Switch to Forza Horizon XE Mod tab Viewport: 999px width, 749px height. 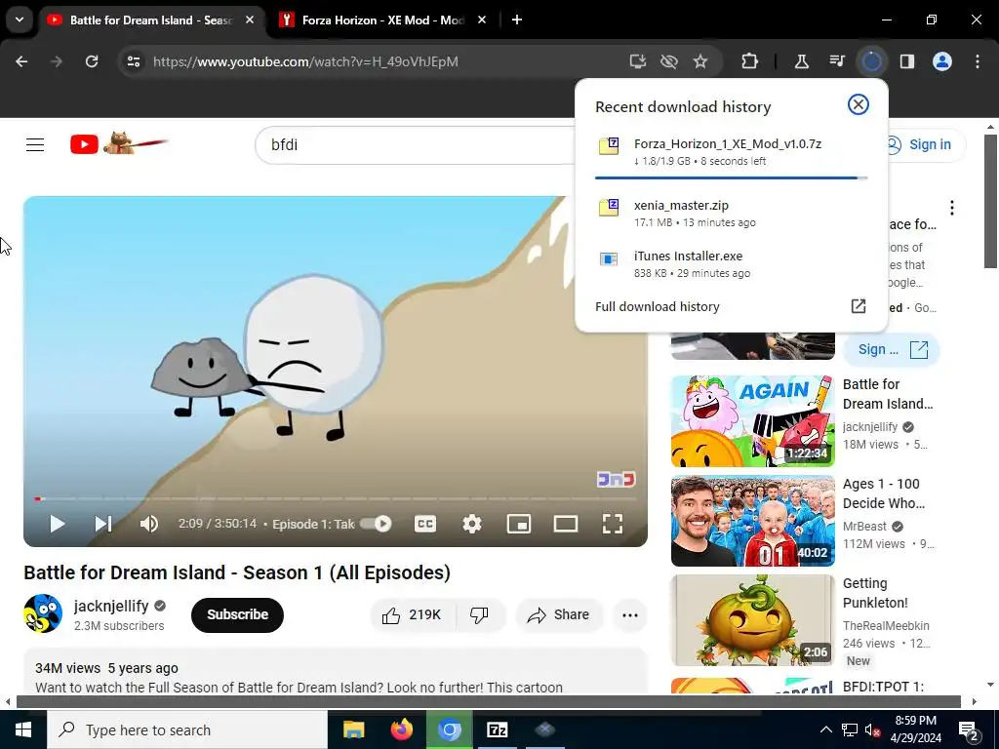click(x=381, y=20)
